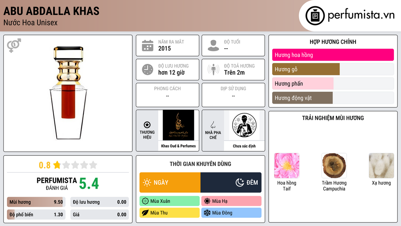Open the Xạ hương note image
The image size is (401, 226).
[381, 166]
